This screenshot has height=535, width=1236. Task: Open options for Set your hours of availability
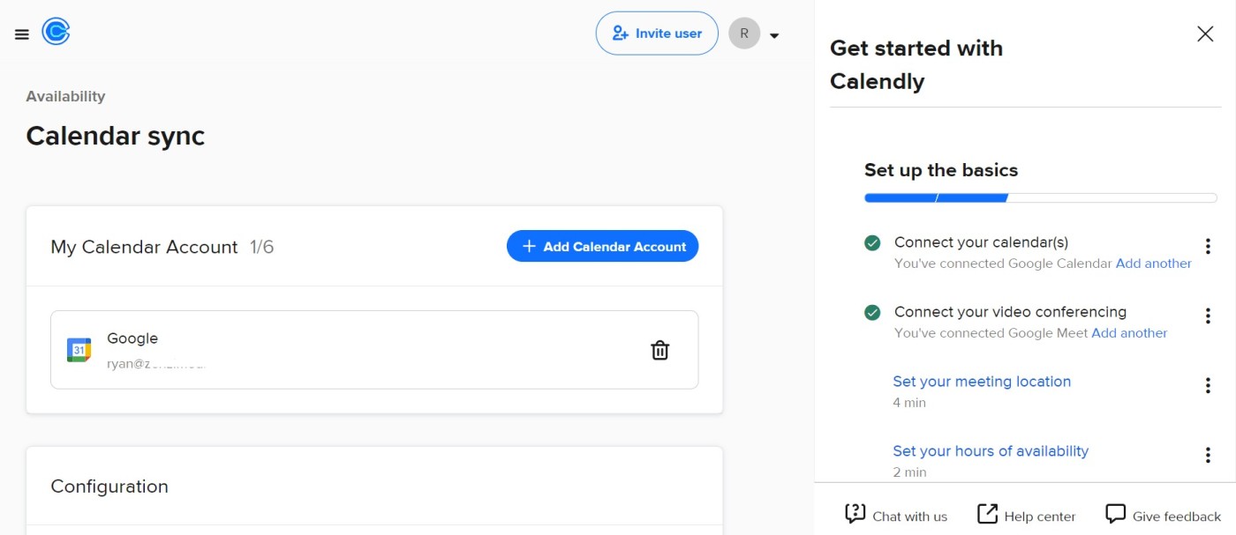point(1208,455)
